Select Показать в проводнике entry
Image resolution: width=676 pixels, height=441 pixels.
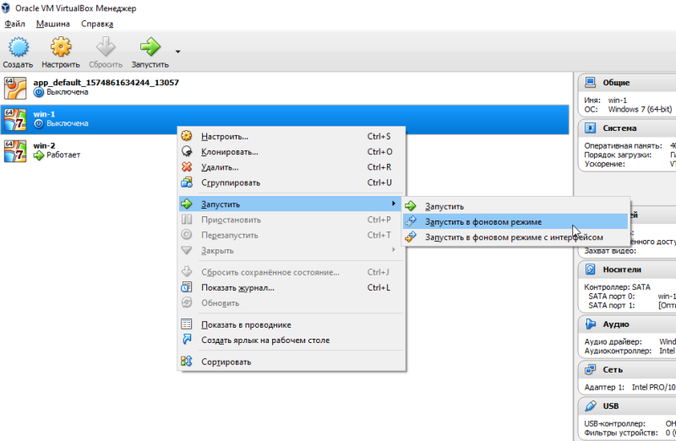(x=292, y=324)
